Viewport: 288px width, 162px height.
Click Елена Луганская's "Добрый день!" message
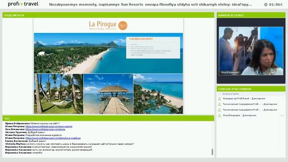click(x=37, y=141)
